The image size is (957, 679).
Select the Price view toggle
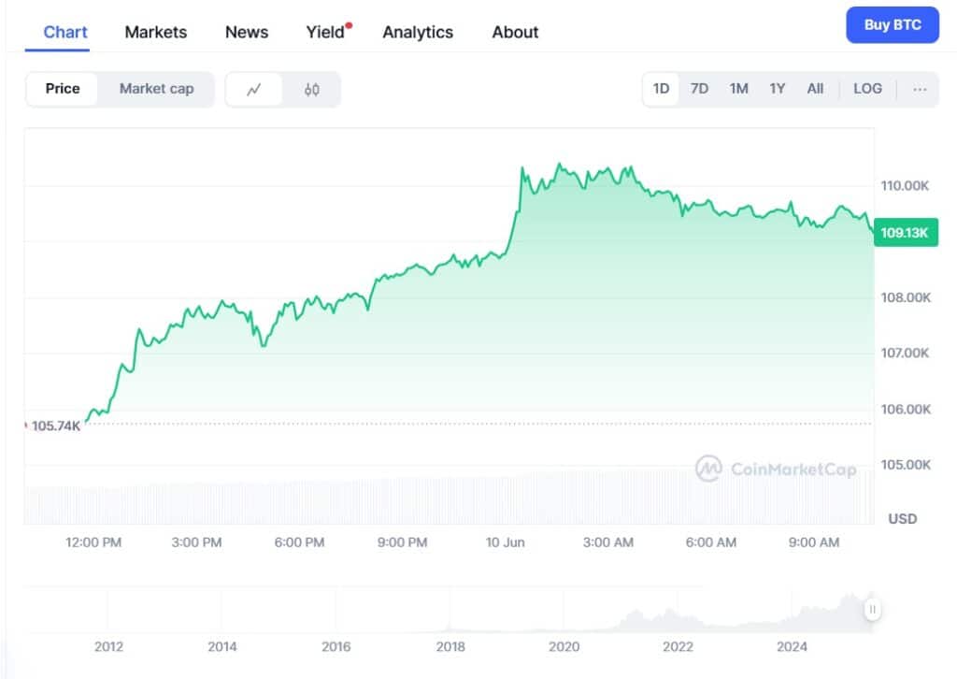(x=63, y=89)
